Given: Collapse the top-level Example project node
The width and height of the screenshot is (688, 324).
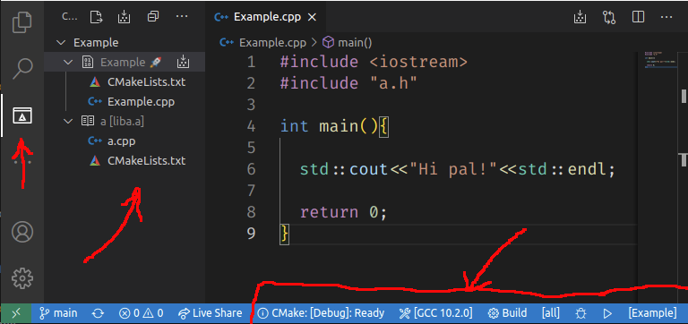Looking at the screenshot, I should (x=62, y=43).
